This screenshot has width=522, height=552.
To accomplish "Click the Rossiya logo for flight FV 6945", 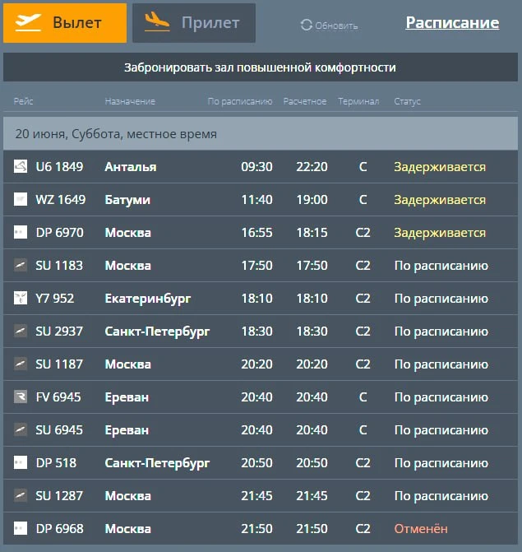I will click(21, 397).
